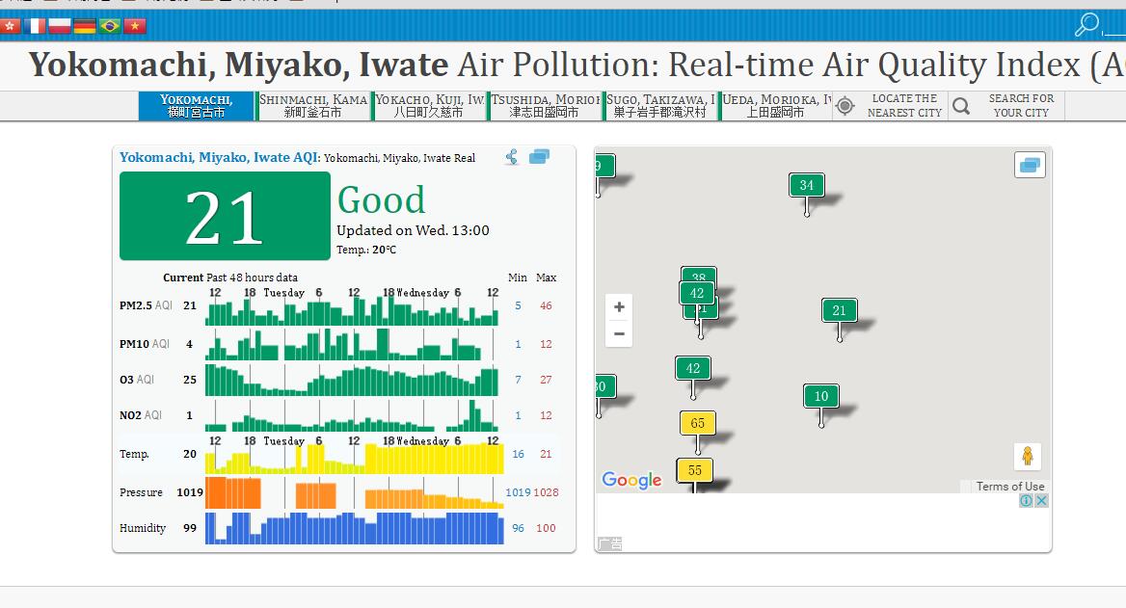Click the blue humidity bar chart
1126x608 pixels.
point(355,528)
